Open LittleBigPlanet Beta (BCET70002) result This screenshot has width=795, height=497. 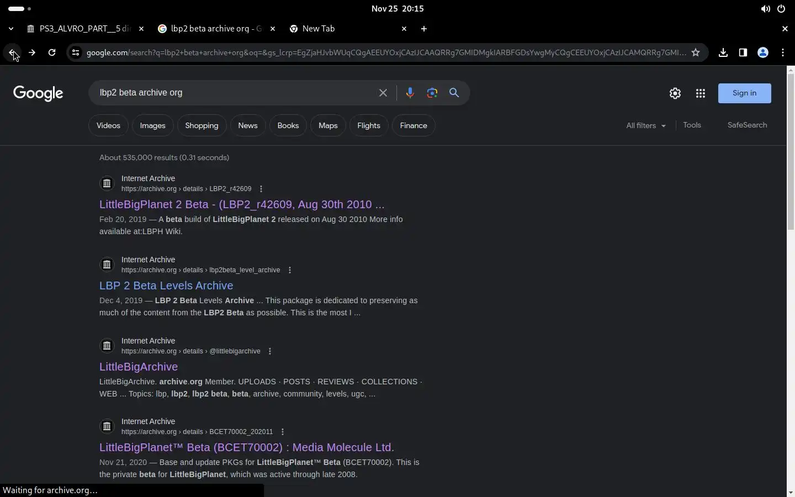click(x=247, y=447)
